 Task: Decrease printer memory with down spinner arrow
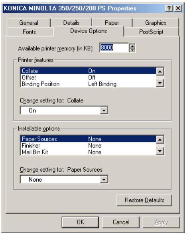point(132,50)
